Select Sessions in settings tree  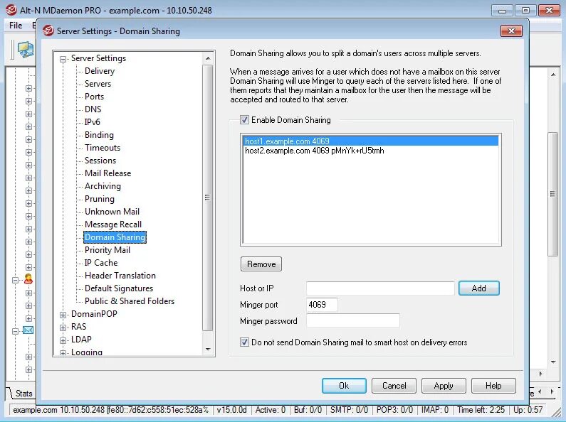(x=100, y=161)
